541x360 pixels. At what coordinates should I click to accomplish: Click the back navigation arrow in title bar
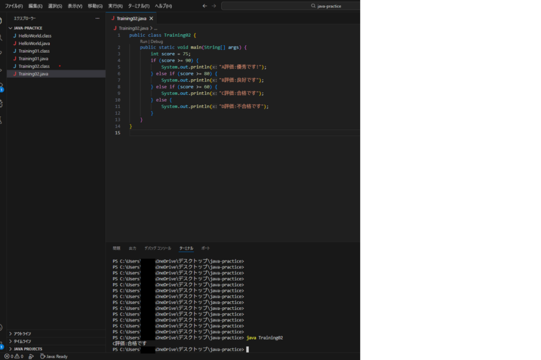coord(204,6)
